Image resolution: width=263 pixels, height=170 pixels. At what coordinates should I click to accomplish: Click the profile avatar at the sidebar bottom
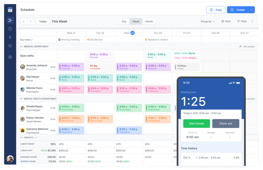[10, 159]
